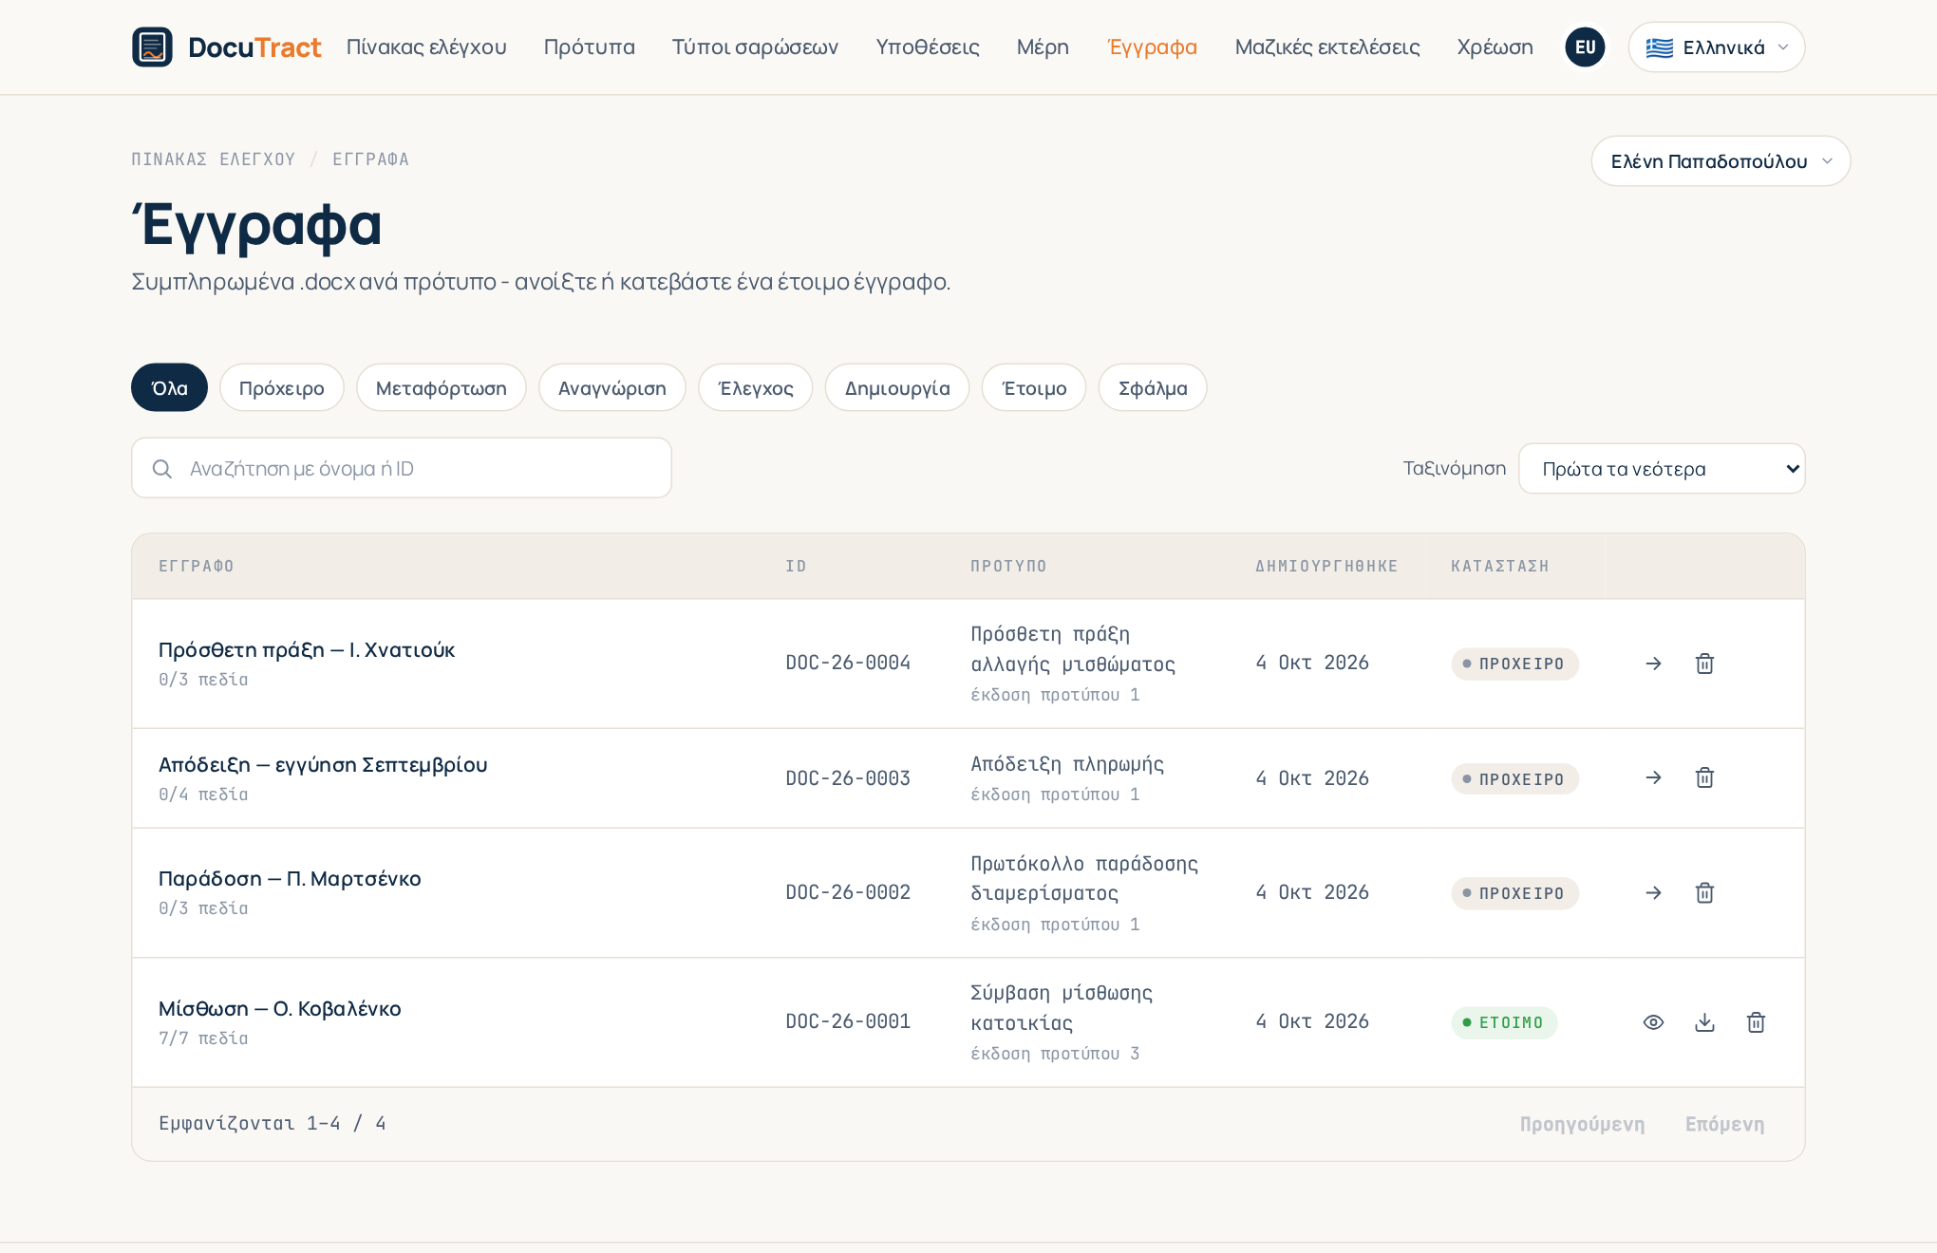Open the Μέρη nav item

1043,47
